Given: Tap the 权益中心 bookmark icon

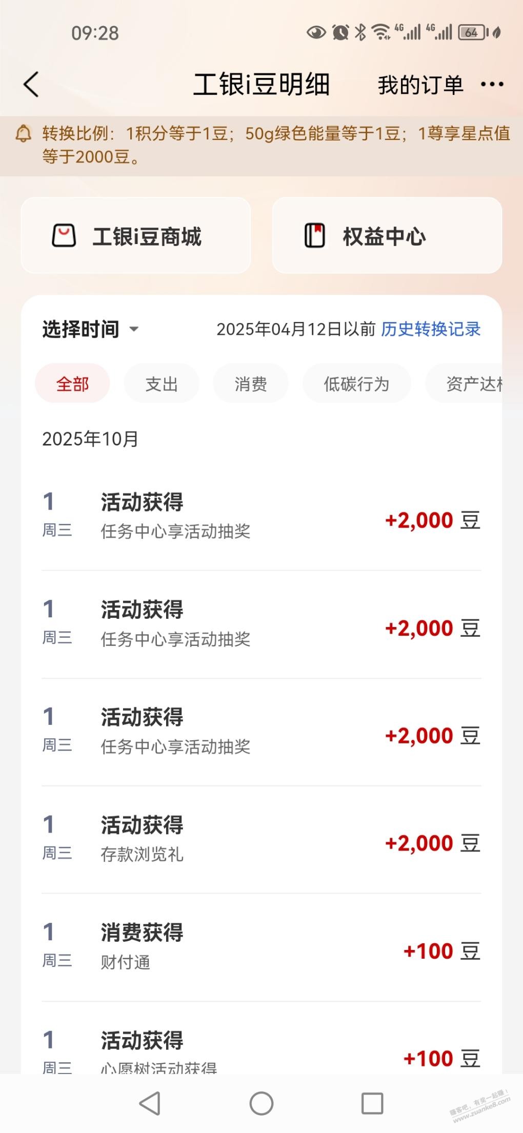Looking at the screenshot, I should pos(315,236).
